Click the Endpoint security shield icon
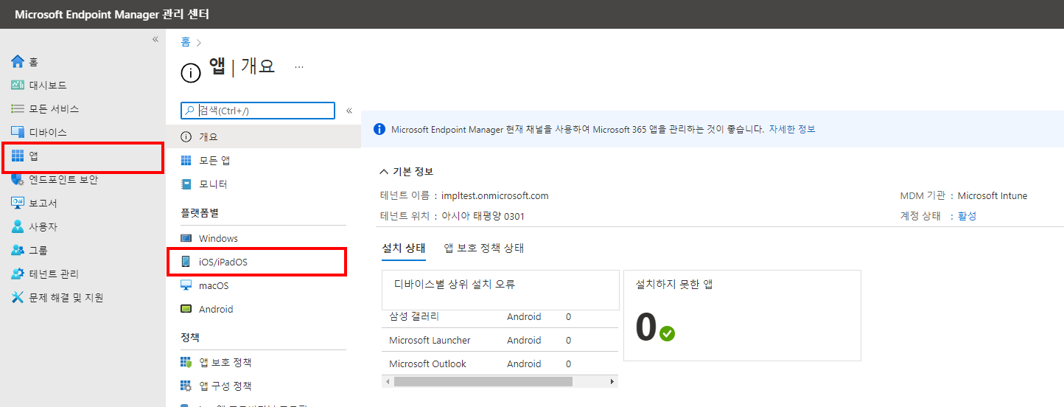The width and height of the screenshot is (1064, 407). tap(18, 179)
